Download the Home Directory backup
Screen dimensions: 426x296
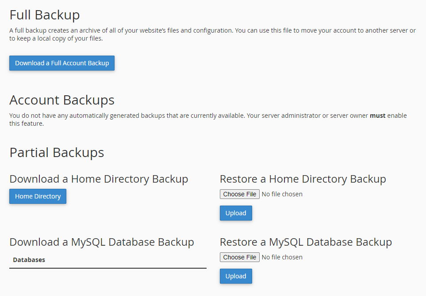38,196
